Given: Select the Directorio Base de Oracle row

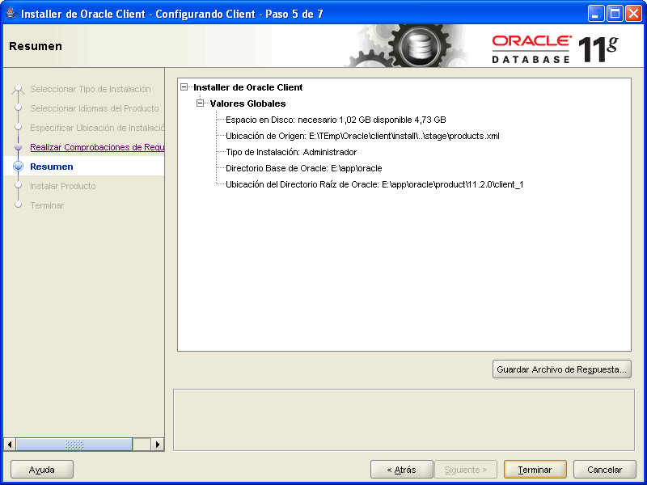Looking at the screenshot, I should [x=304, y=168].
